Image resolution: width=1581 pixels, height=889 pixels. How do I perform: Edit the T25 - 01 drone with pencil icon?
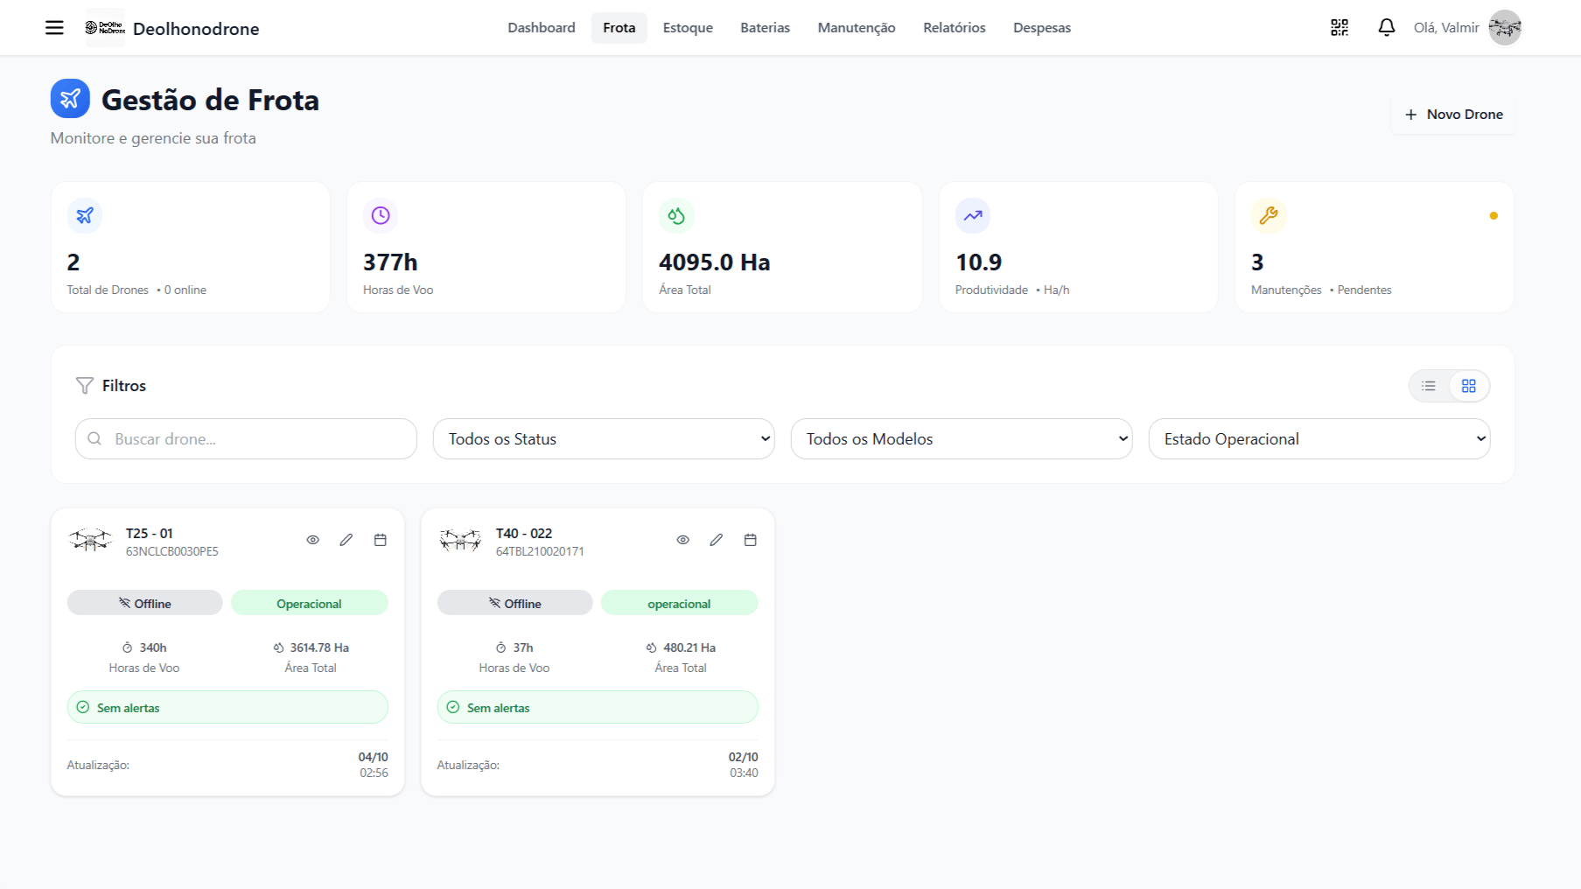point(346,540)
